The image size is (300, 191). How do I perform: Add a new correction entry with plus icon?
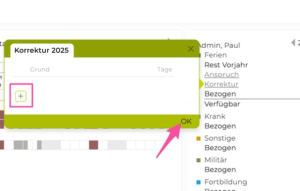click(x=21, y=96)
